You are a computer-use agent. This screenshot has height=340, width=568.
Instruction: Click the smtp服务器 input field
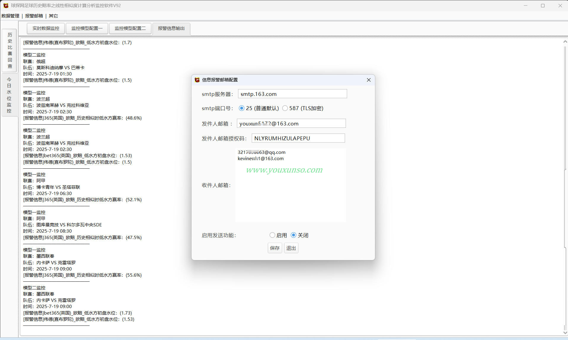(x=292, y=94)
